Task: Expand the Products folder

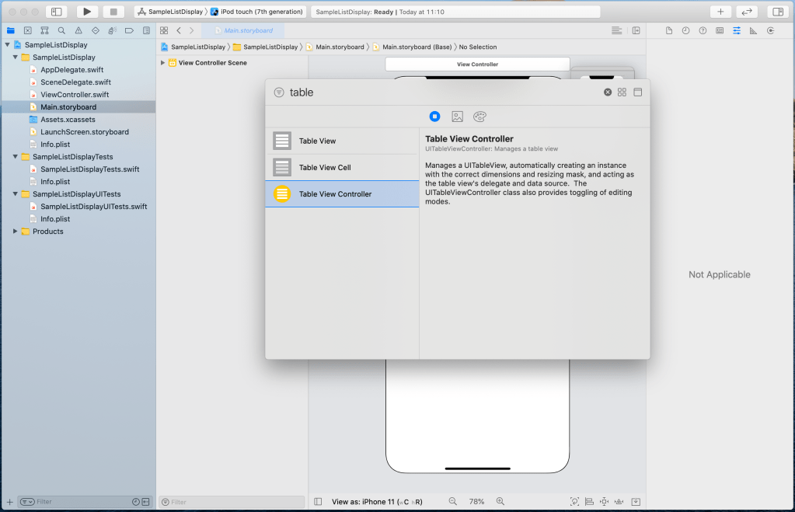Action: tap(16, 232)
